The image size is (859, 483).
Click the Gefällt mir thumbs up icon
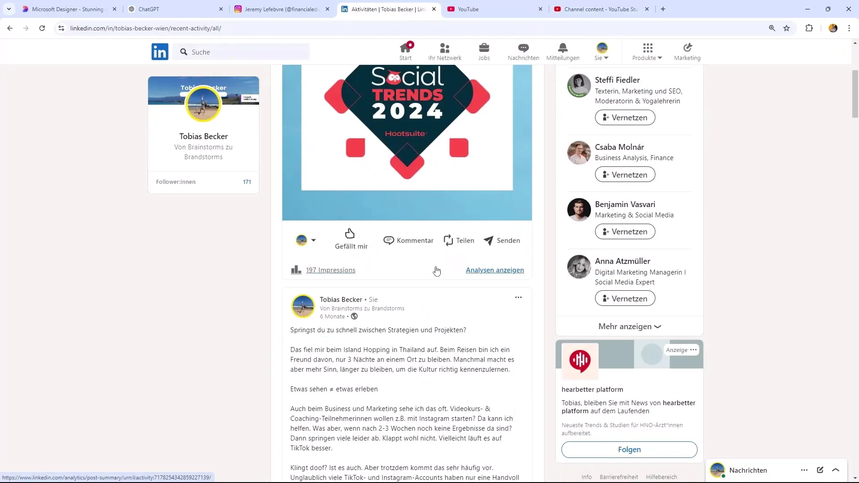click(x=349, y=233)
